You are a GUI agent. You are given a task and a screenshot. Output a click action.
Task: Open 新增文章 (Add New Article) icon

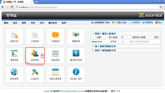tap(14, 37)
